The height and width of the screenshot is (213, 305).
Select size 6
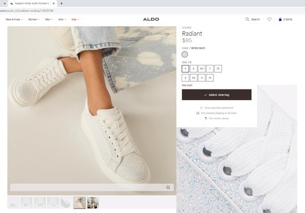tap(194, 69)
